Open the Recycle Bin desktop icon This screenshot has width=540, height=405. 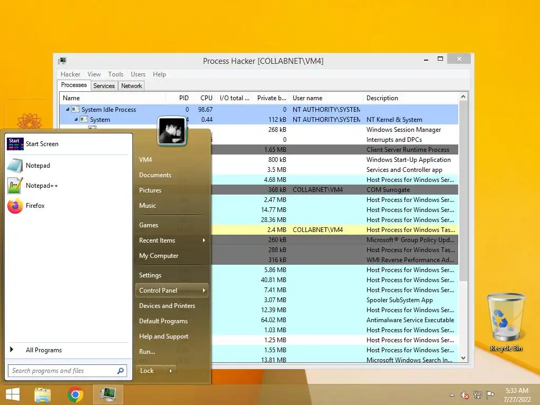(x=506, y=322)
